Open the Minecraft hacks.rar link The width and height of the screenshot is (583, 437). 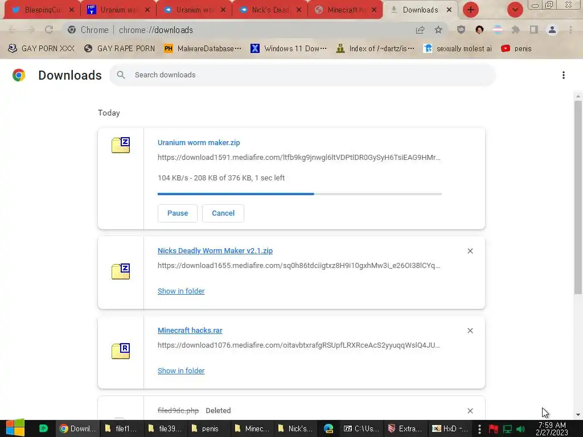190,331
